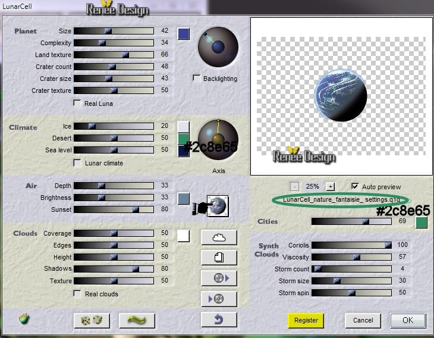Tick the Lunar climate checkbox
Screen dimensions: 434x338
(x=77, y=162)
